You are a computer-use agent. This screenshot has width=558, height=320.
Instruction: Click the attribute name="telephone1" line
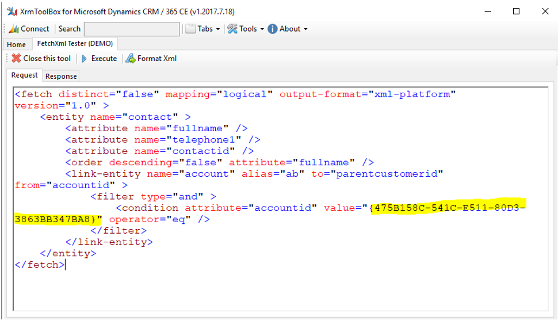163,139
